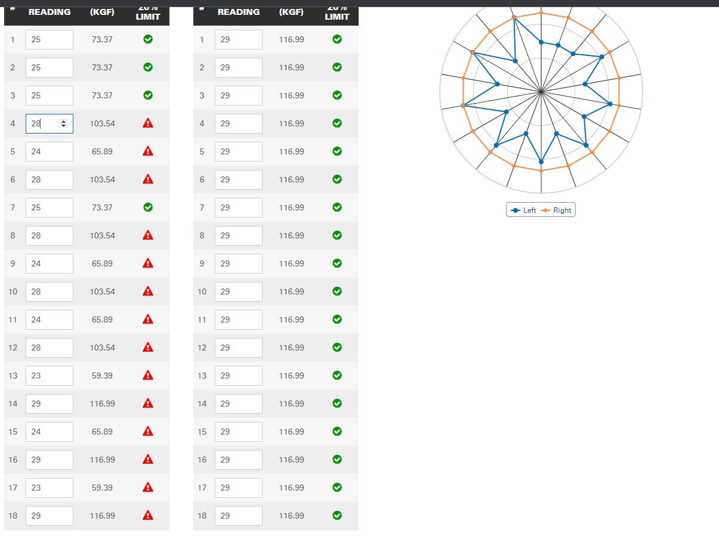Select left table reading field for spoke 14
The image size is (719, 543).
click(49, 404)
